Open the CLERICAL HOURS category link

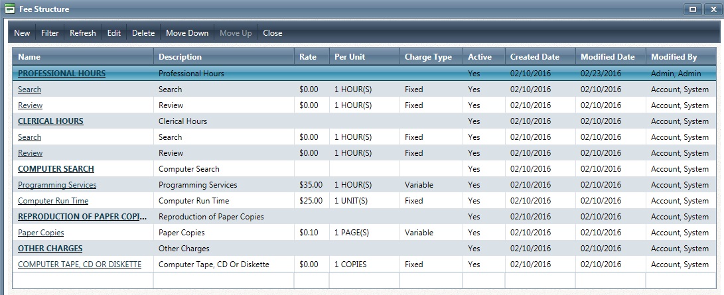[x=50, y=121]
